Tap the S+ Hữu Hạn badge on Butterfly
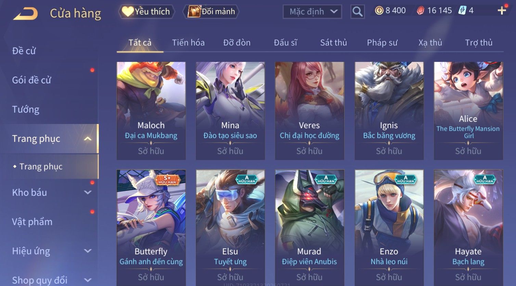The image size is (516, 286). (167, 180)
